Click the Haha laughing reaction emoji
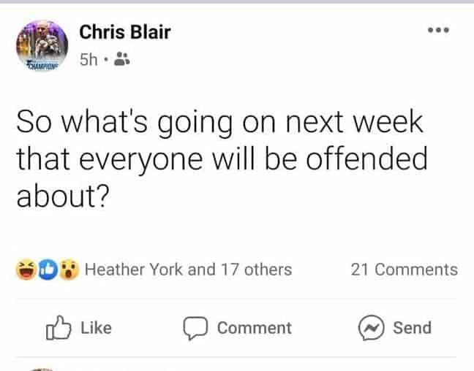Viewport: 474px width, 371px height. click(x=26, y=269)
